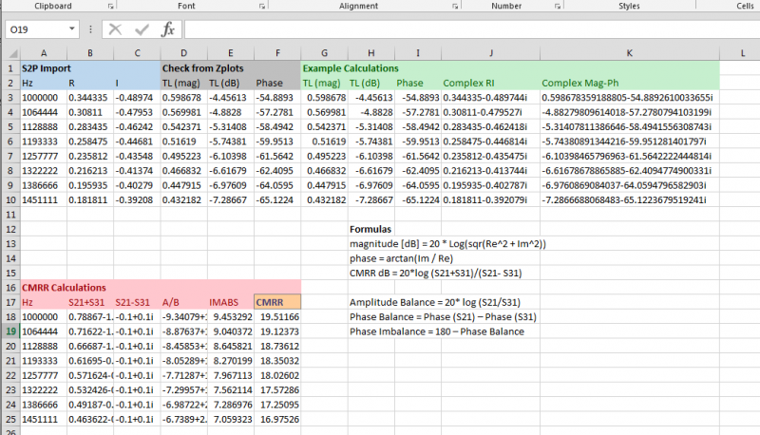This screenshot has width=760, height=435.
Task: Select column C header
Action: tap(137, 53)
